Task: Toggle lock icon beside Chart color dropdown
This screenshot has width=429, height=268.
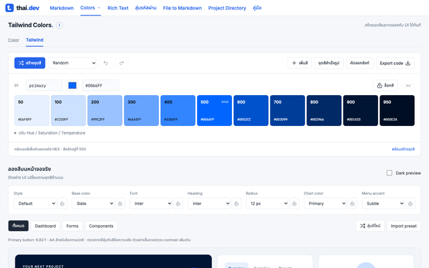Action: [x=353, y=204]
